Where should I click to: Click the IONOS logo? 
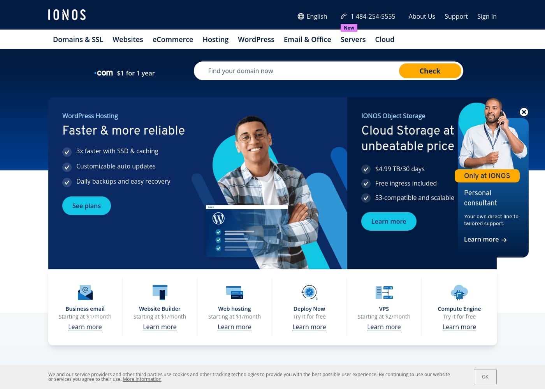pyautogui.click(x=67, y=15)
